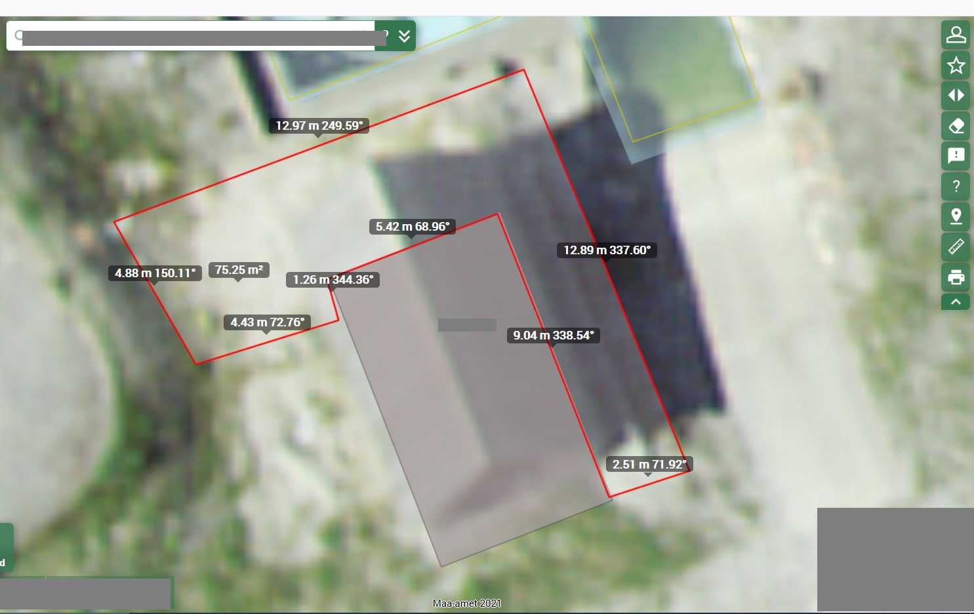Toggle the ruler measurement tool

point(956,247)
